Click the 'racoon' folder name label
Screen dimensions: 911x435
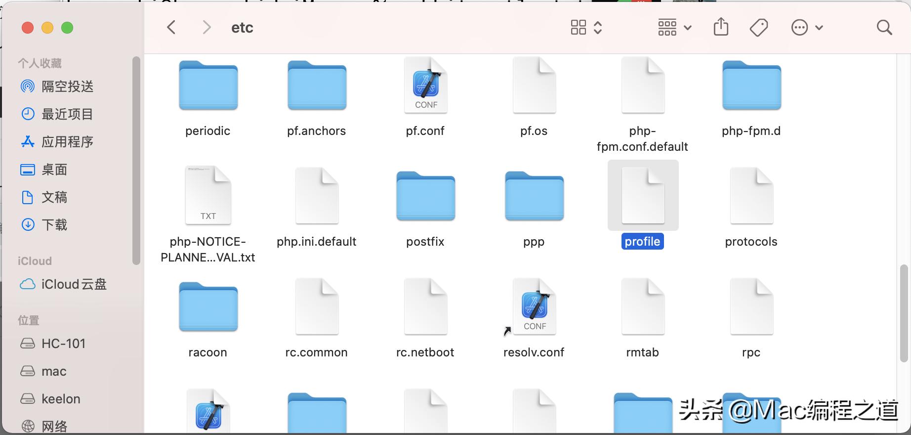pyautogui.click(x=207, y=352)
